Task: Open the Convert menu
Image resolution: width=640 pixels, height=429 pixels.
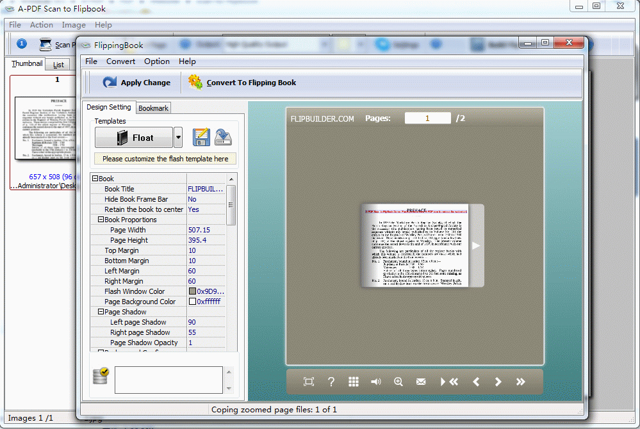Action: click(x=120, y=61)
